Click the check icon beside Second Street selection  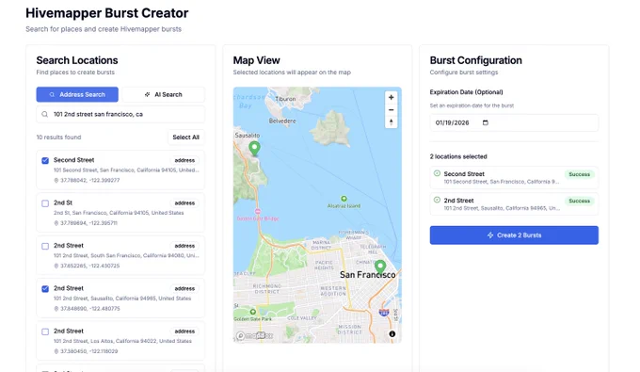(x=437, y=173)
